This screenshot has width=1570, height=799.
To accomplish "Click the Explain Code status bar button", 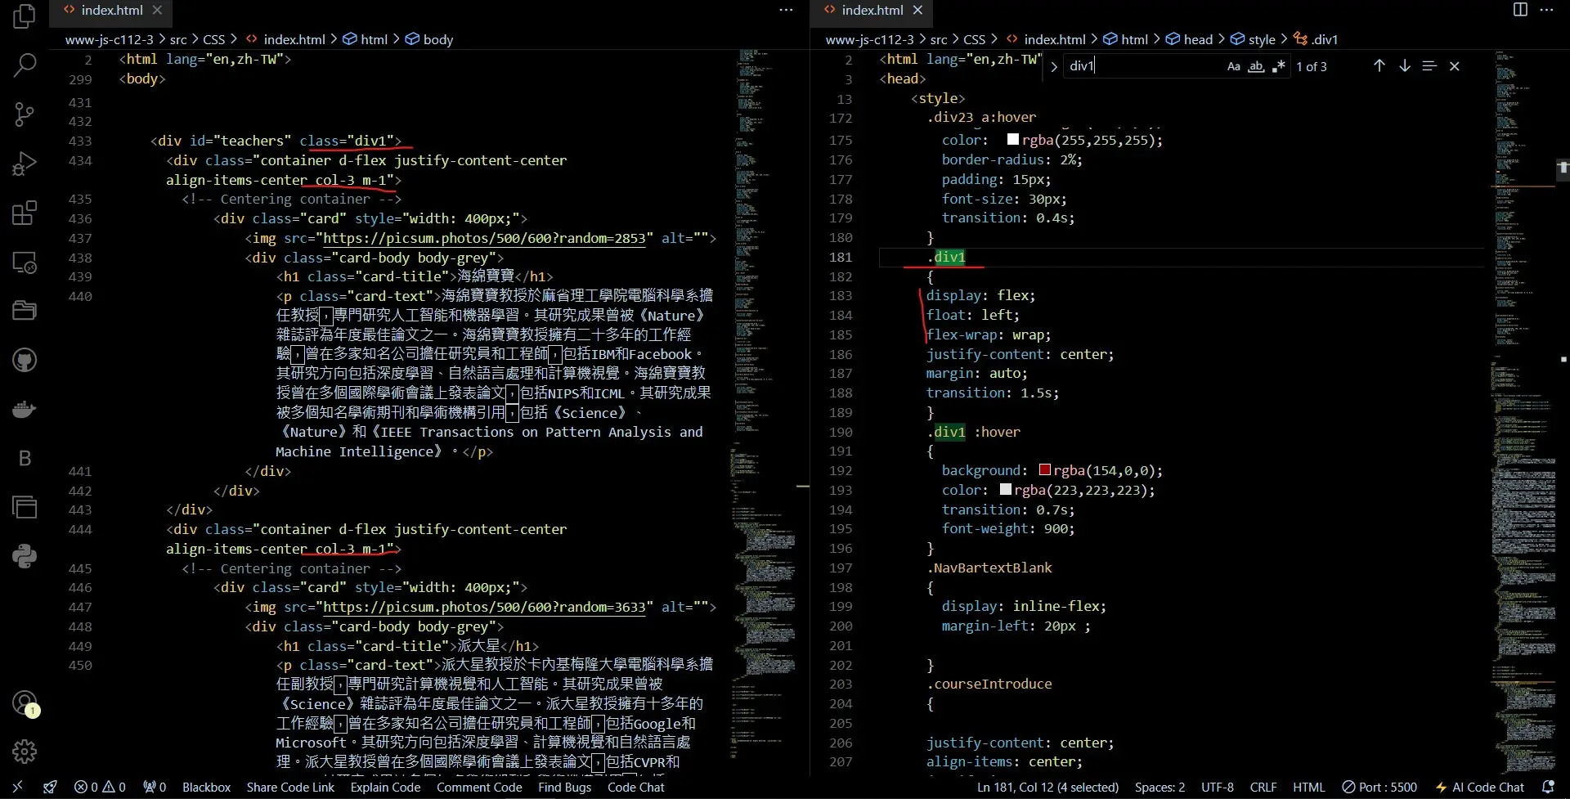I will click(385, 788).
